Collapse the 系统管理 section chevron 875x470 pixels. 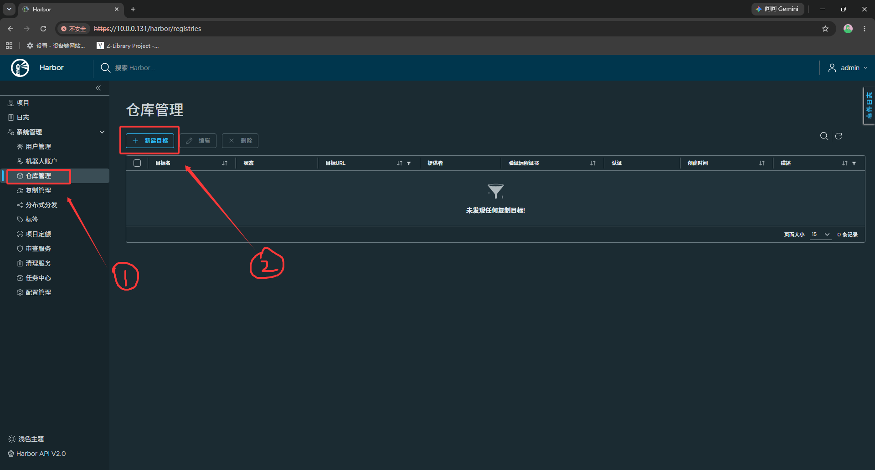click(x=102, y=132)
